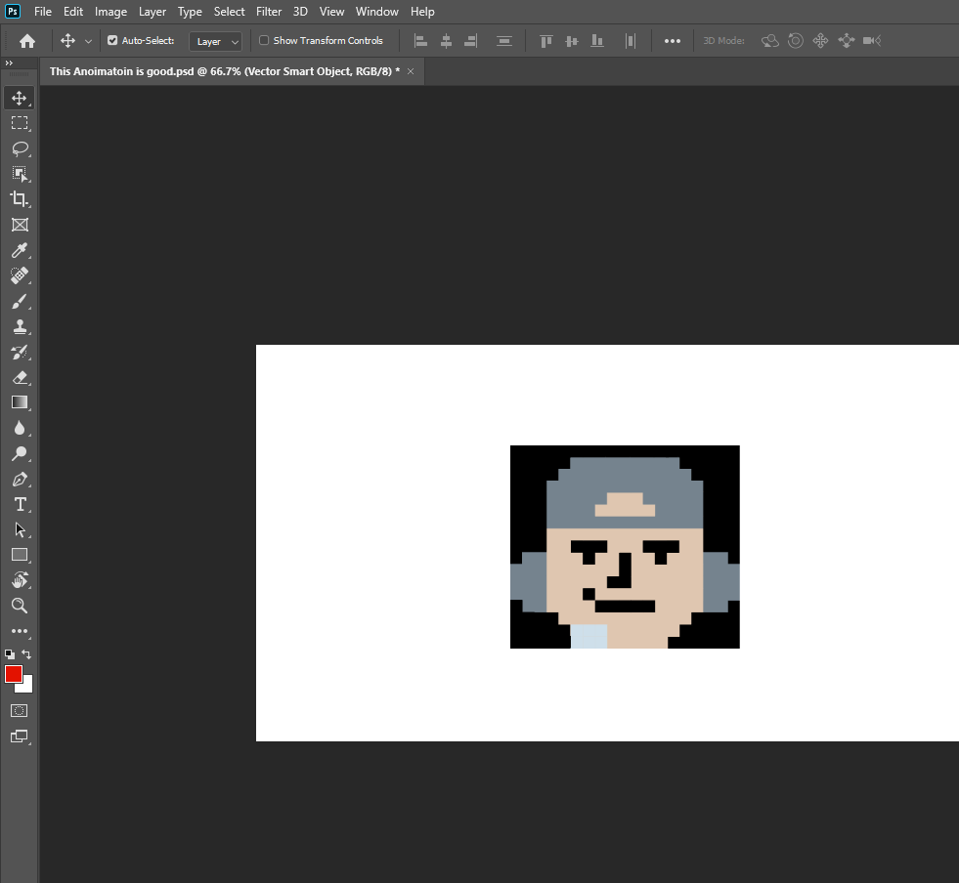Enable Show Transform Controls checkbox
959x883 pixels.
264,41
